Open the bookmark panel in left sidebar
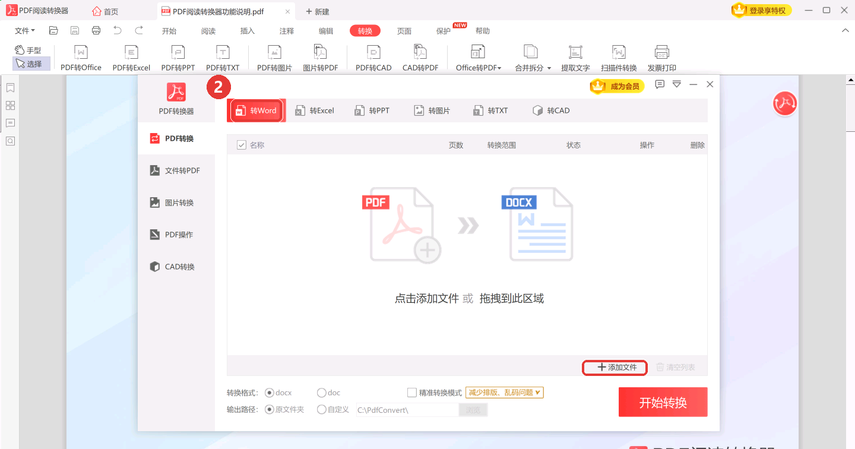Image resolution: width=855 pixels, height=449 pixels. (10, 88)
